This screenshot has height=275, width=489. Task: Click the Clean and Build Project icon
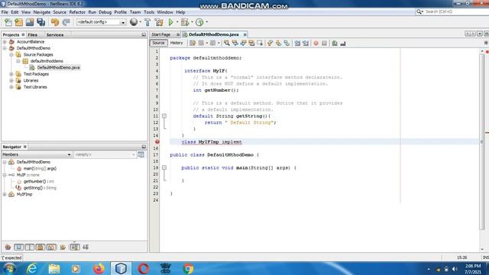(159, 22)
